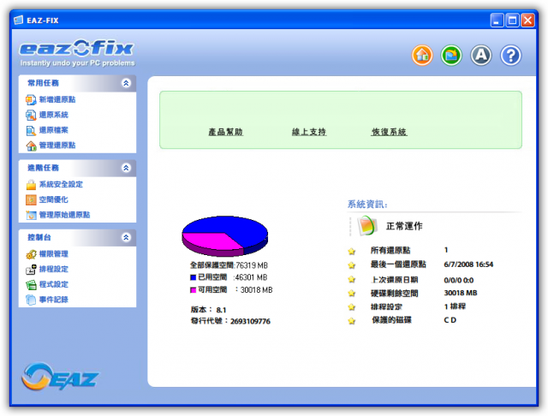The image size is (548, 416).
Task: Click the star beside 上次還原日期
Action: (352, 279)
